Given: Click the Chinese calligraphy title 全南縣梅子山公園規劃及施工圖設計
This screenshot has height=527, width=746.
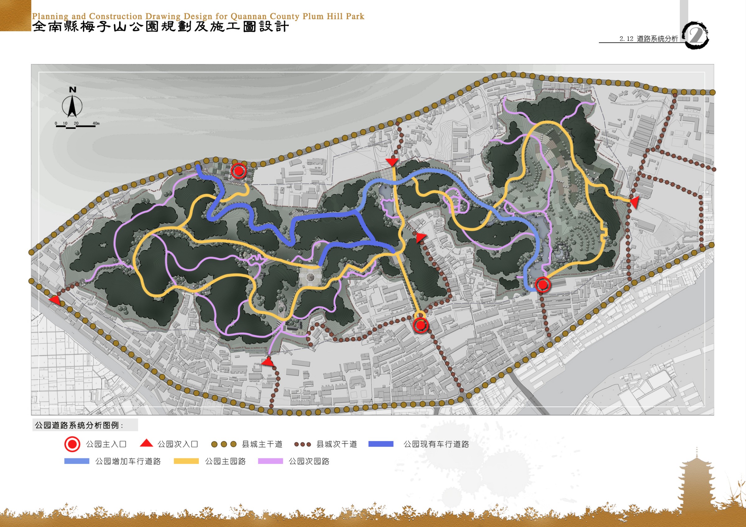Looking at the screenshot, I should pos(160,27).
